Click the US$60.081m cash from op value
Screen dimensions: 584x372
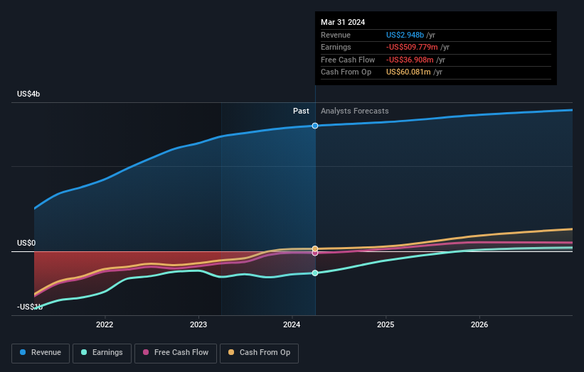pyautogui.click(x=408, y=72)
